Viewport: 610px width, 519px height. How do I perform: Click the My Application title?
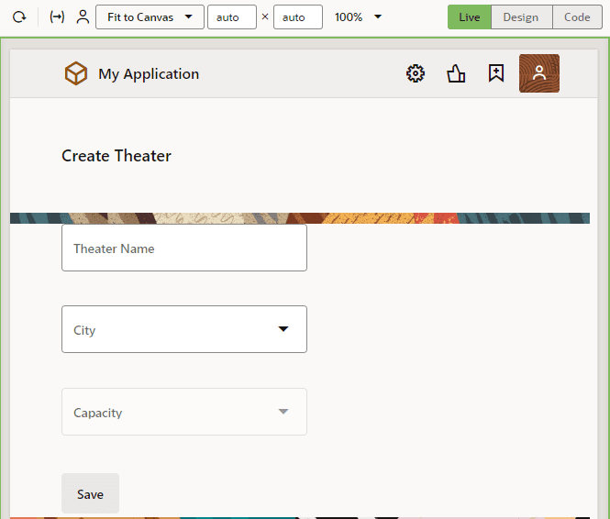pyautogui.click(x=149, y=74)
